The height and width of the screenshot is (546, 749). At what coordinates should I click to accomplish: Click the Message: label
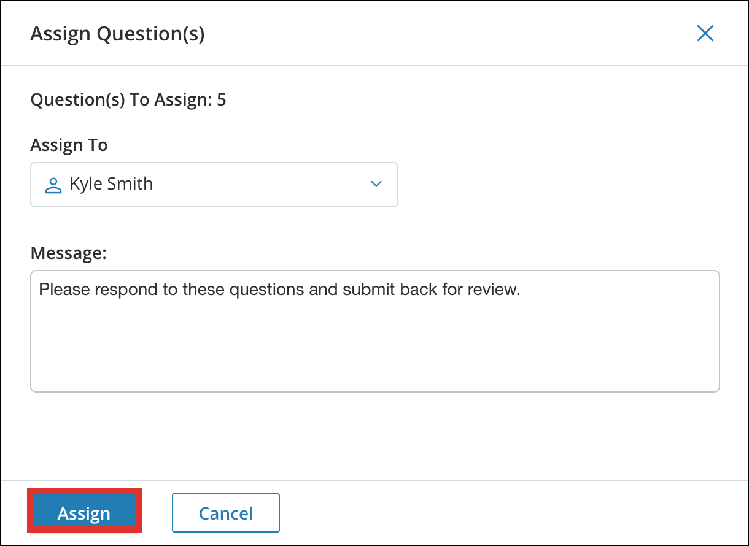click(x=69, y=252)
